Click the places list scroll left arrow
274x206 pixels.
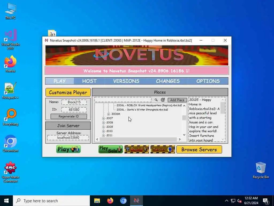tap(97, 139)
